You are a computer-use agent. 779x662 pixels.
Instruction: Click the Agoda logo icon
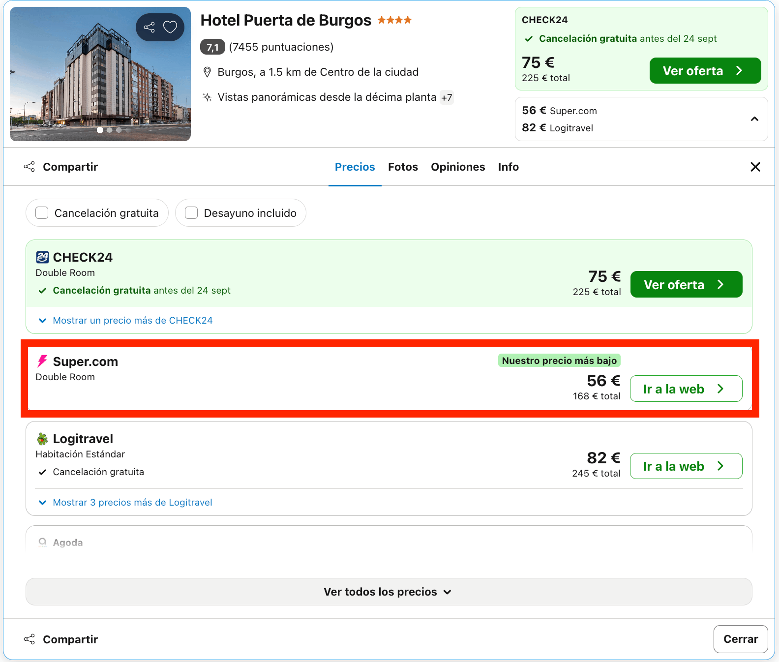pyautogui.click(x=42, y=542)
